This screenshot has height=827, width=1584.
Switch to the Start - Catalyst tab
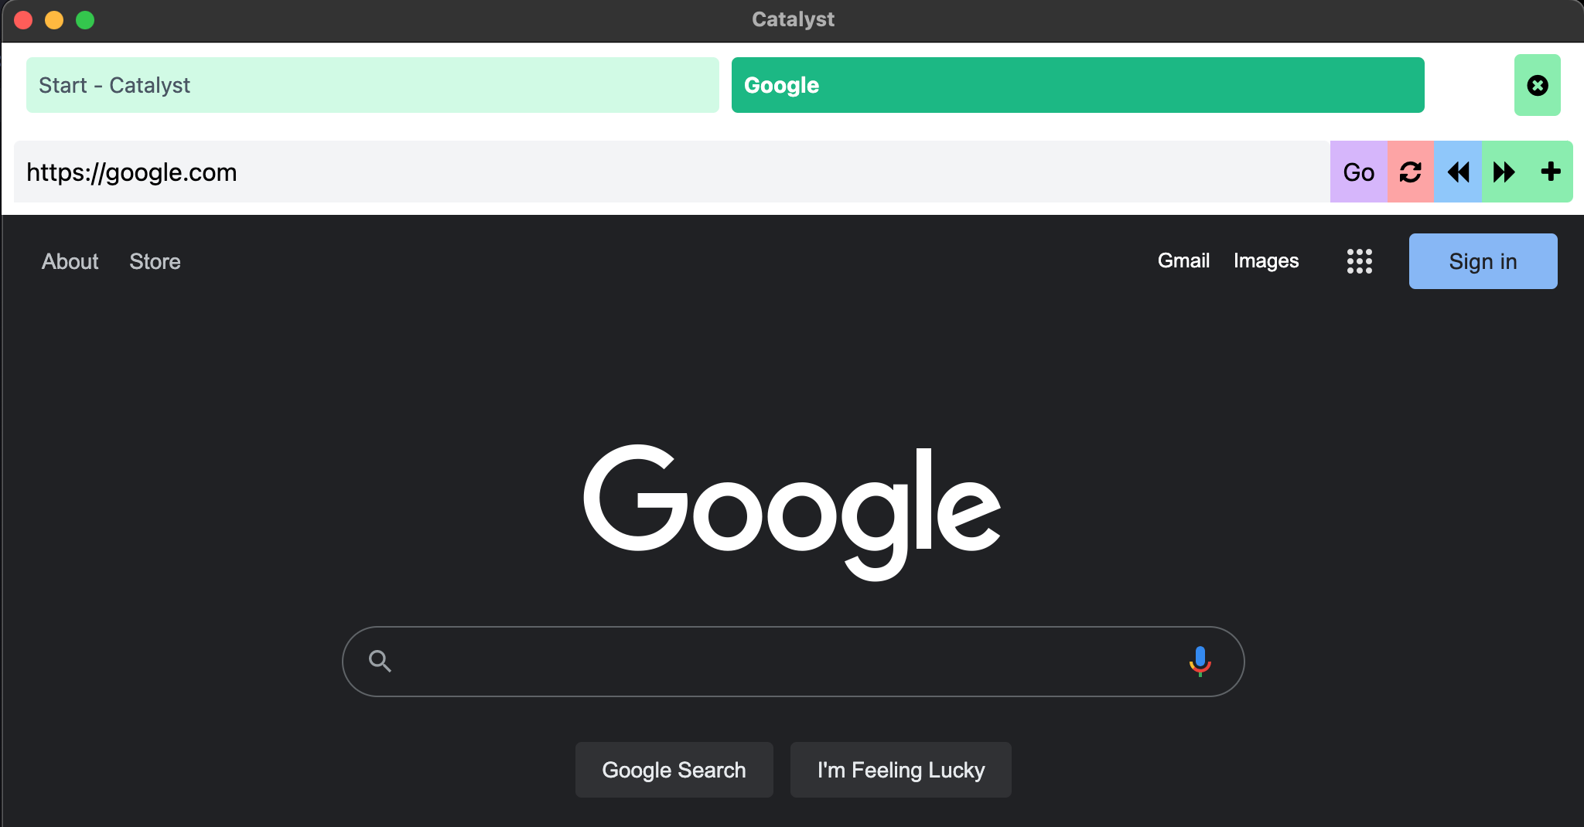pos(373,85)
